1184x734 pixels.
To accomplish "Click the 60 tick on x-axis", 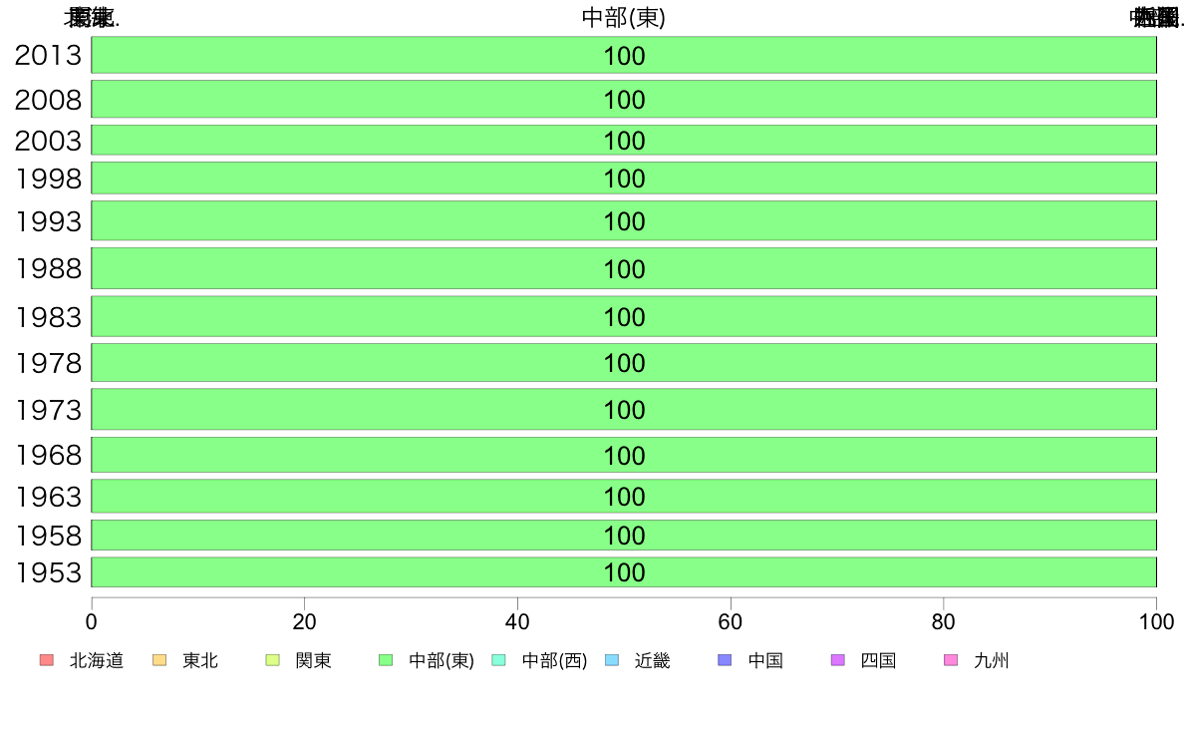I will [x=731, y=621].
